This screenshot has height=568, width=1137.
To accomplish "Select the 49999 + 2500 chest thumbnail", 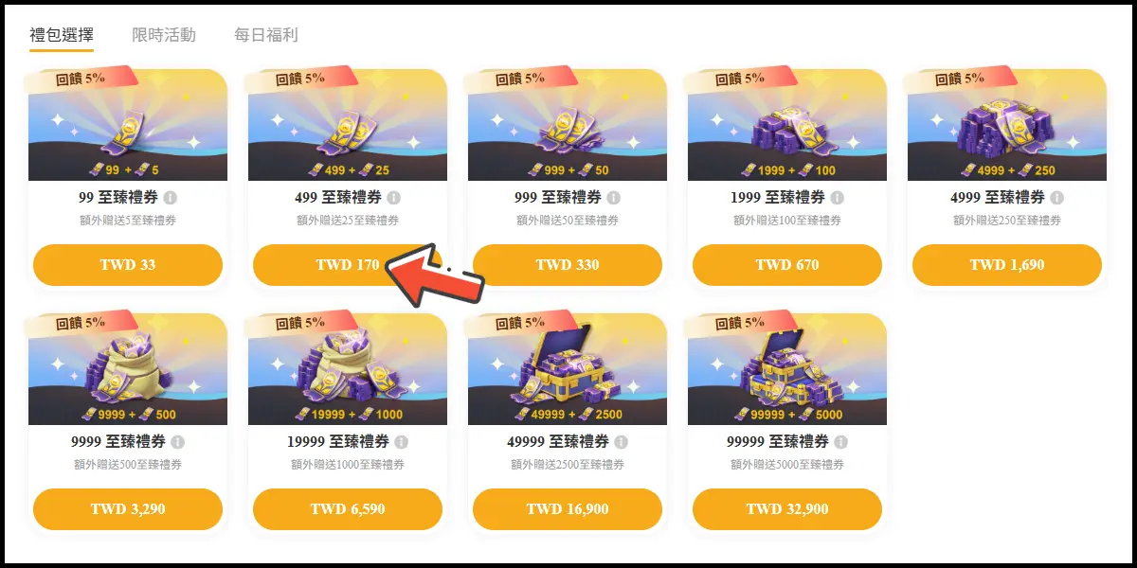I will click(x=568, y=368).
